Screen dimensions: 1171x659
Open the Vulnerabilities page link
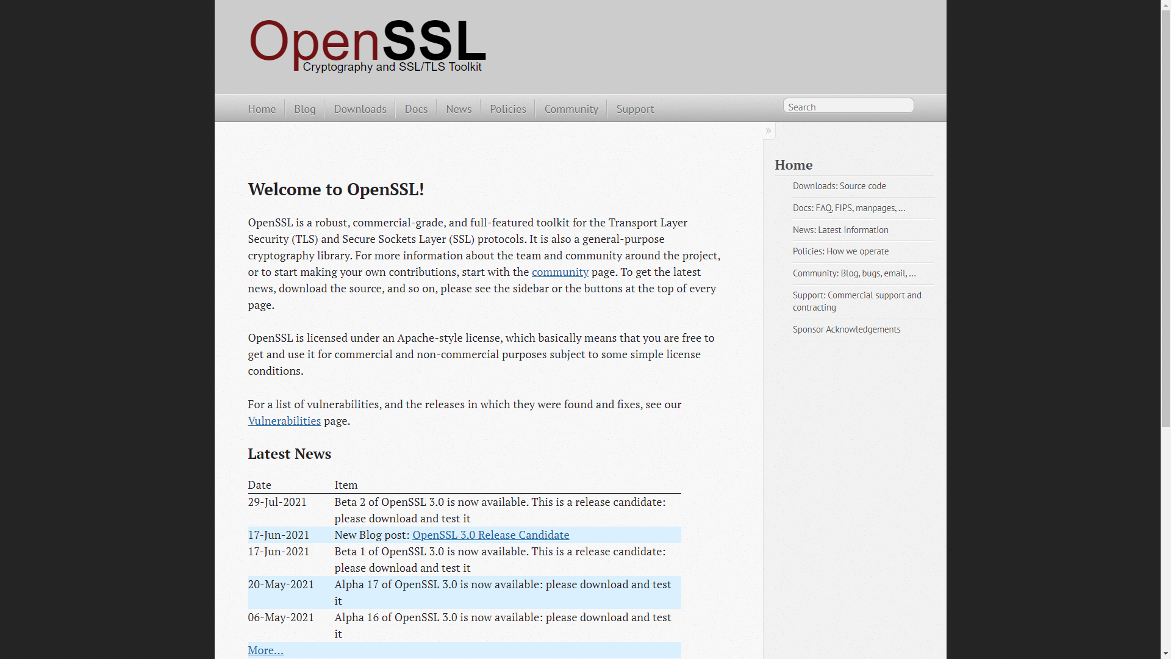pos(284,421)
